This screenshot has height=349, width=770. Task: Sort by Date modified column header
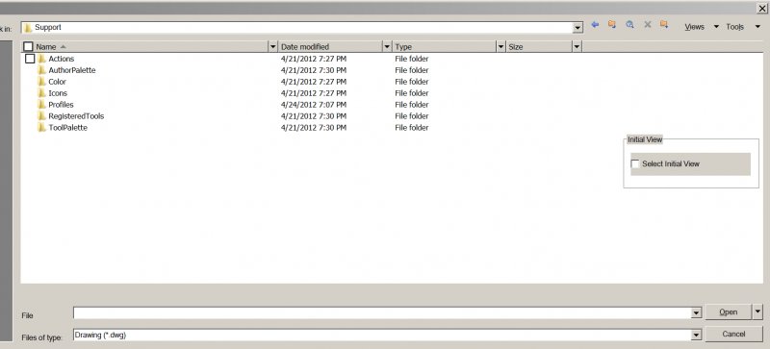330,47
